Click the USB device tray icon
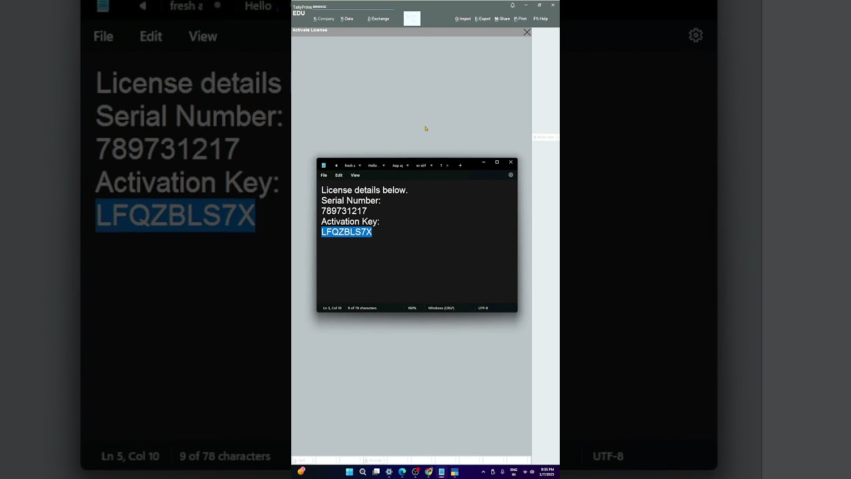The height and width of the screenshot is (479, 851). tap(493, 472)
